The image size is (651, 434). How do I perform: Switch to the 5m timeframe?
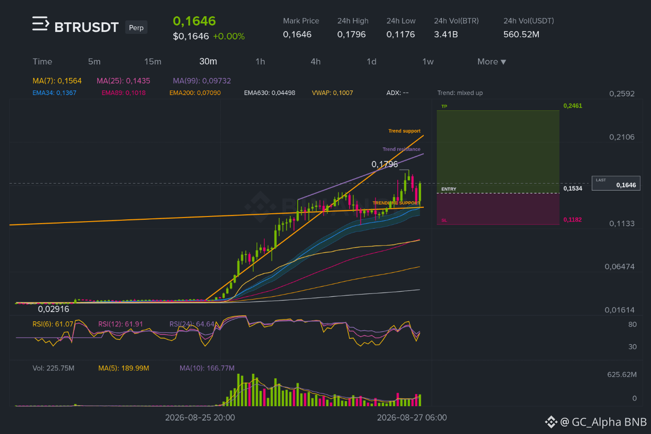pos(94,62)
